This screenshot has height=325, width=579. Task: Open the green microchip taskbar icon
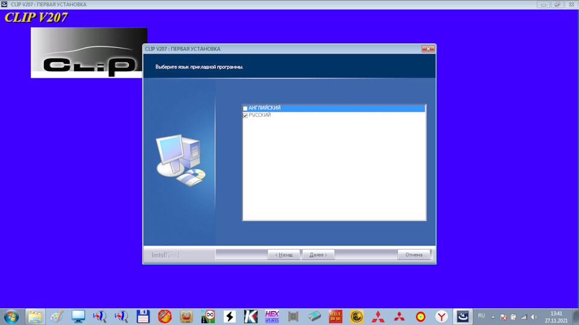pos(314,317)
